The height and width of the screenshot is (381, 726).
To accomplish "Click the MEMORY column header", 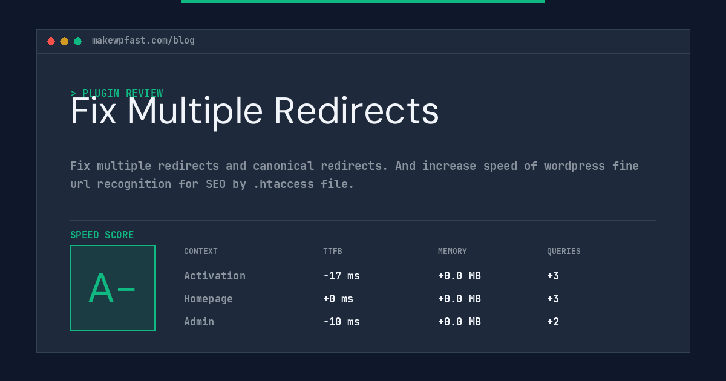I will click(x=453, y=252).
